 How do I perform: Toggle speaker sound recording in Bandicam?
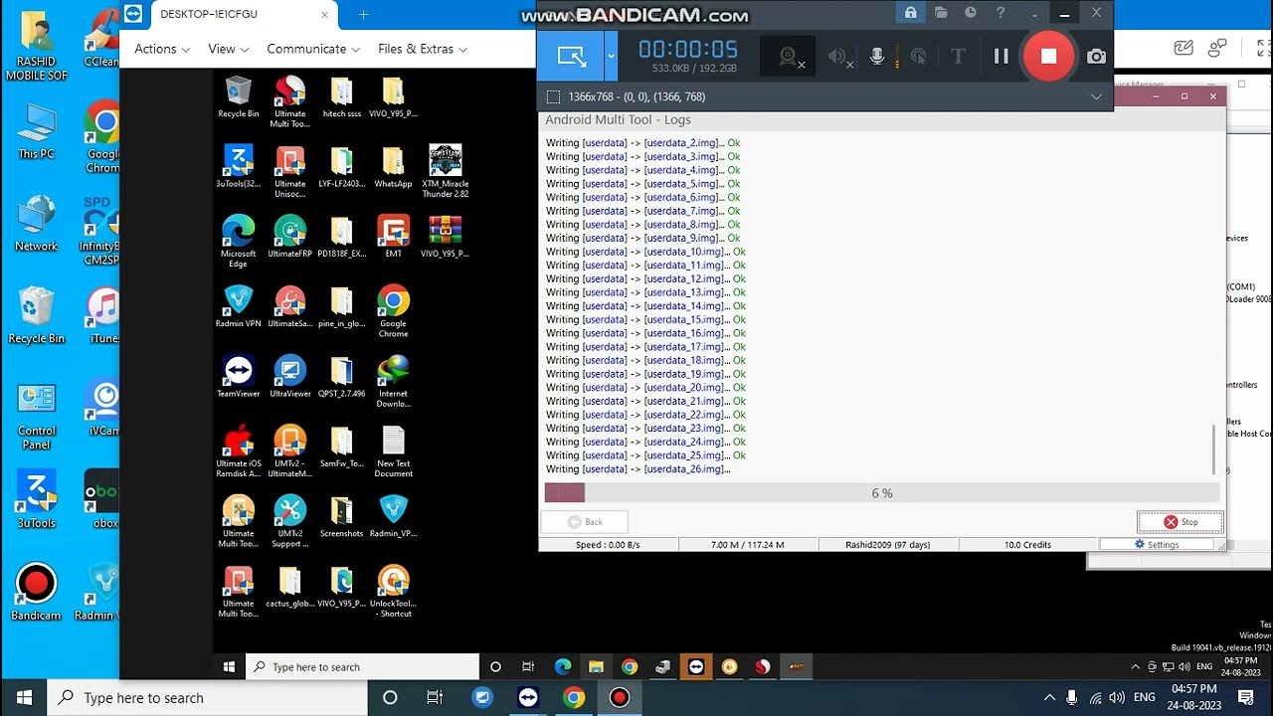point(840,57)
